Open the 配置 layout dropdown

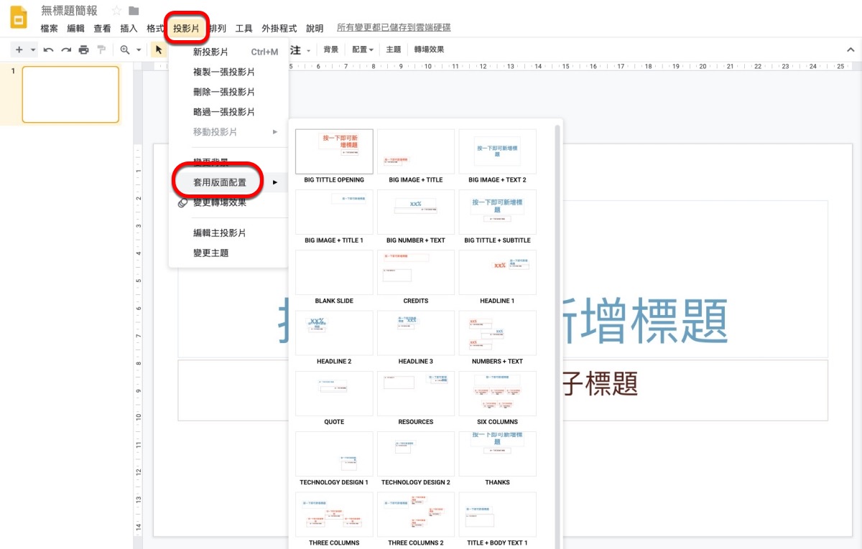coord(363,50)
